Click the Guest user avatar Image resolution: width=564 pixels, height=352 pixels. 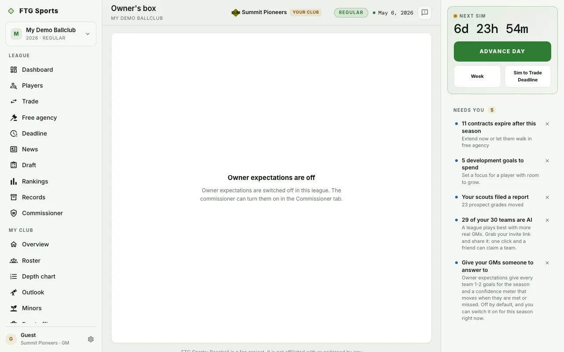pos(11,339)
